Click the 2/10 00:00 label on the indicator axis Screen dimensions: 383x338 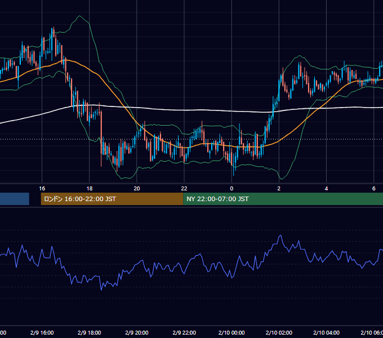tap(231, 332)
